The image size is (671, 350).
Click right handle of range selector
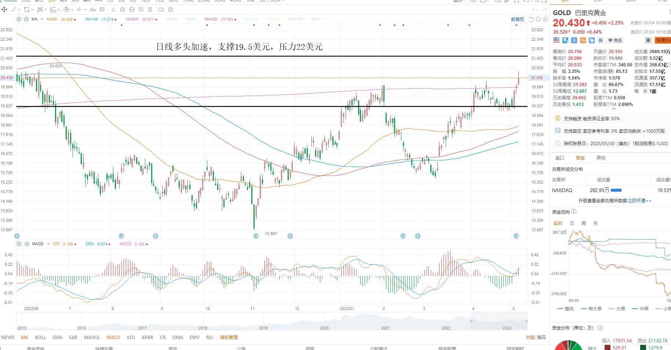coord(526,321)
